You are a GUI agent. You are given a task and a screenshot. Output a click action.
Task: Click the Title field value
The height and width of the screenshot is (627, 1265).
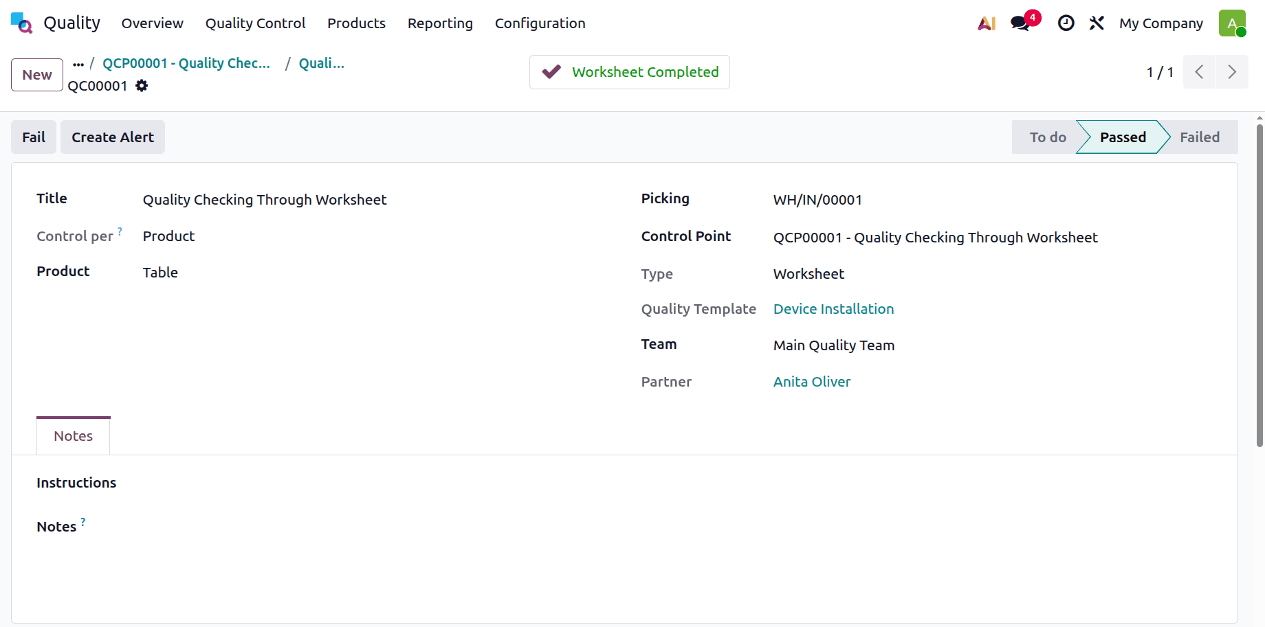click(265, 200)
